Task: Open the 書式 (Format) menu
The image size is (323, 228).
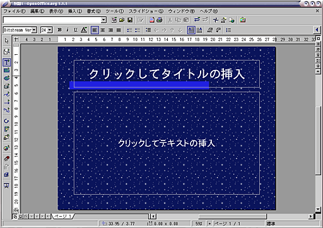Action: pyautogui.click(x=94, y=11)
